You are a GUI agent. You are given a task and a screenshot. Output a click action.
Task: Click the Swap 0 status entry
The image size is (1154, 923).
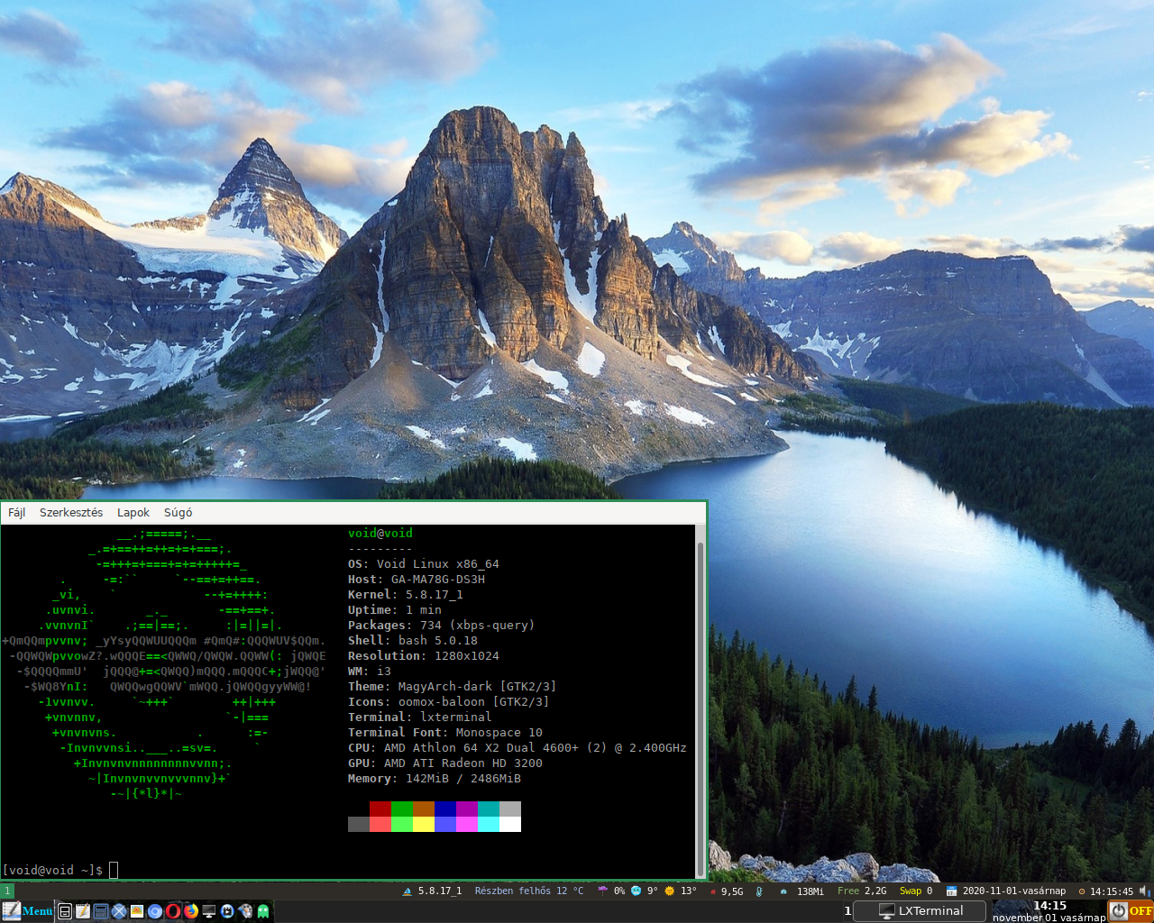click(916, 891)
